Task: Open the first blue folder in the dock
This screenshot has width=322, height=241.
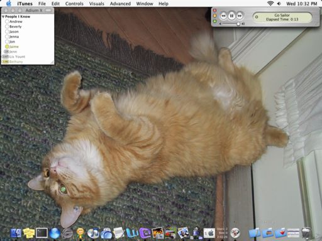Action: click(255, 233)
